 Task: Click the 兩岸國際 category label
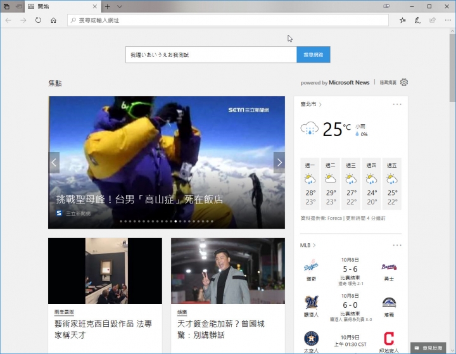pos(64,312)
